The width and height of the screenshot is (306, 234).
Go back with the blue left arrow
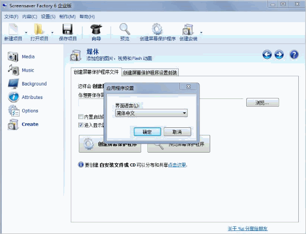[x=267, y=54]
